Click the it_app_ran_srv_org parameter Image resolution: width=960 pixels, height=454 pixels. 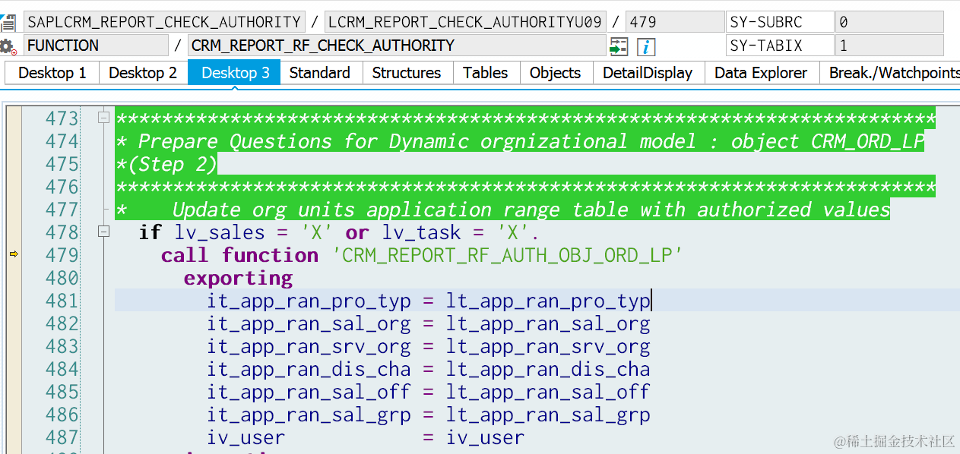click(x=309, y=346)
